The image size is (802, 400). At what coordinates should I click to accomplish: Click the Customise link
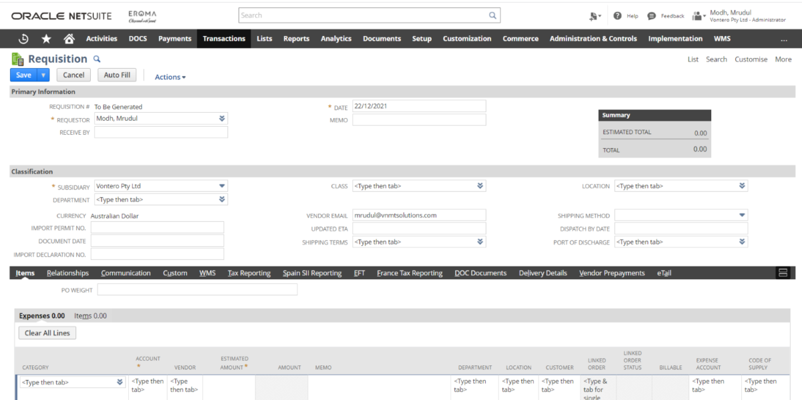coord(751,59)
